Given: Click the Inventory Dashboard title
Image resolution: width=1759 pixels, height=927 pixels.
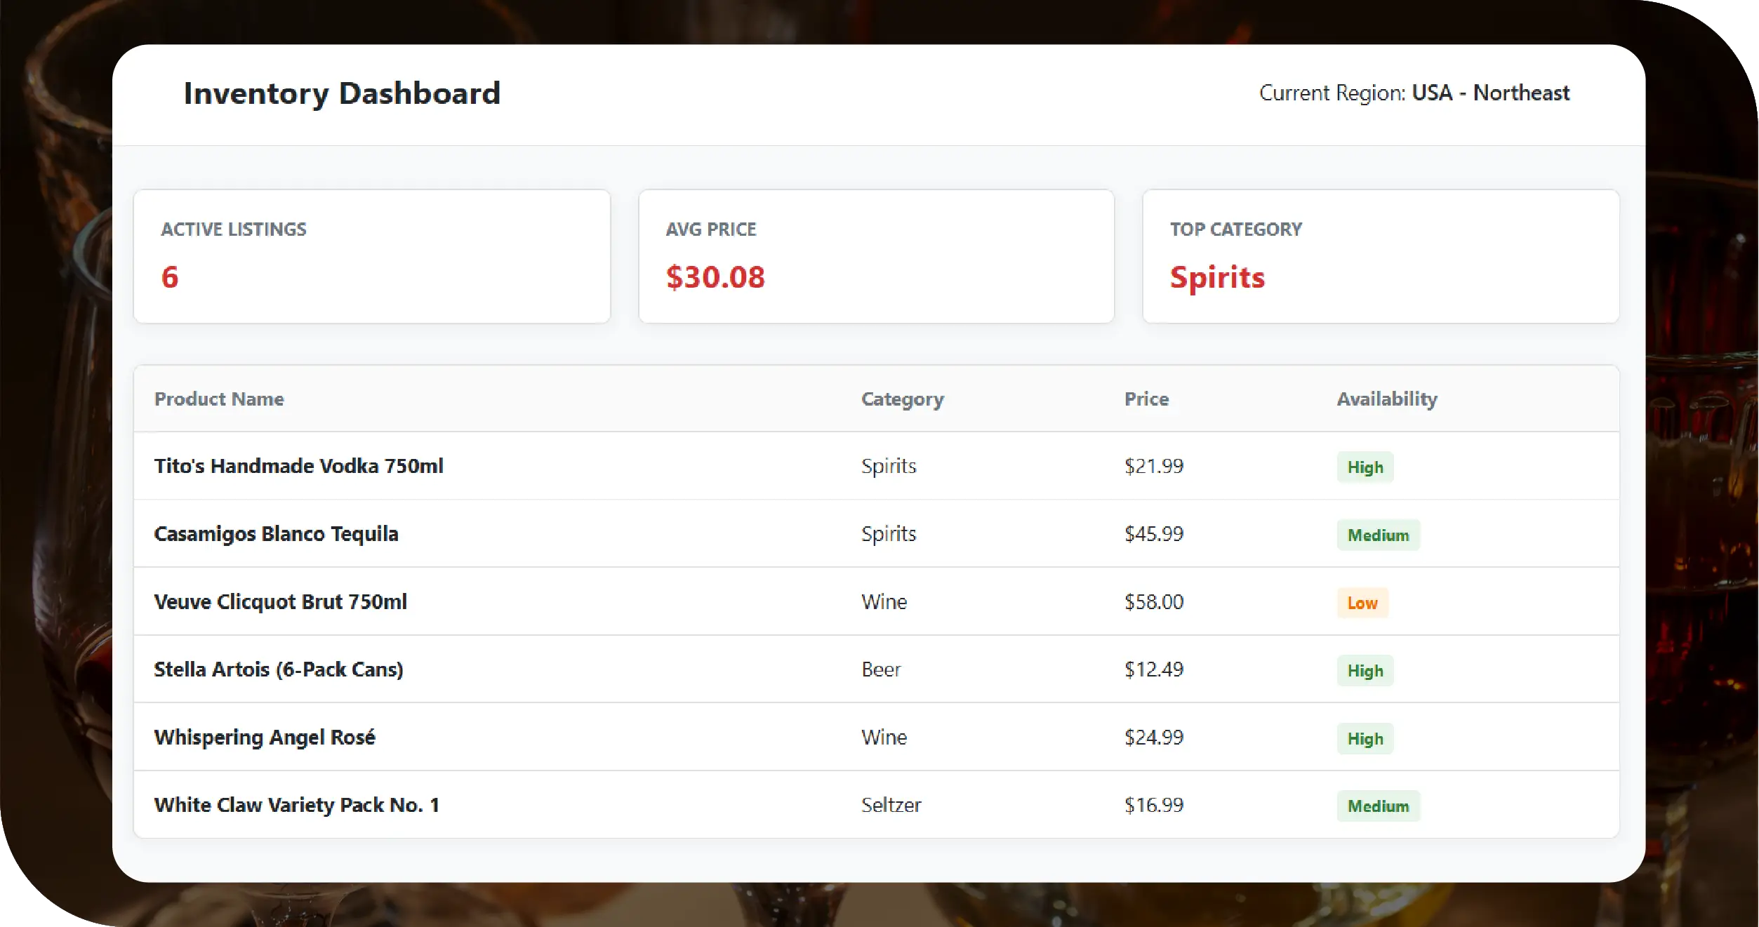Looking at the screenshot, I should (342, 93).
